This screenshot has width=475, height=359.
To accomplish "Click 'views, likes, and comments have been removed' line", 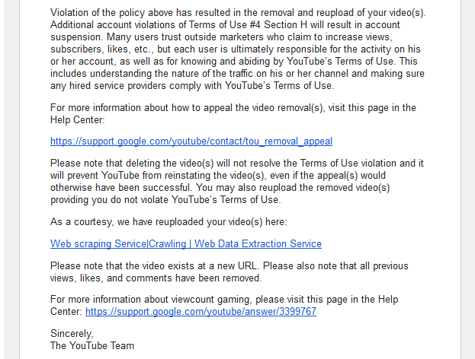I will pyautogui.click(x=156, y=278).
